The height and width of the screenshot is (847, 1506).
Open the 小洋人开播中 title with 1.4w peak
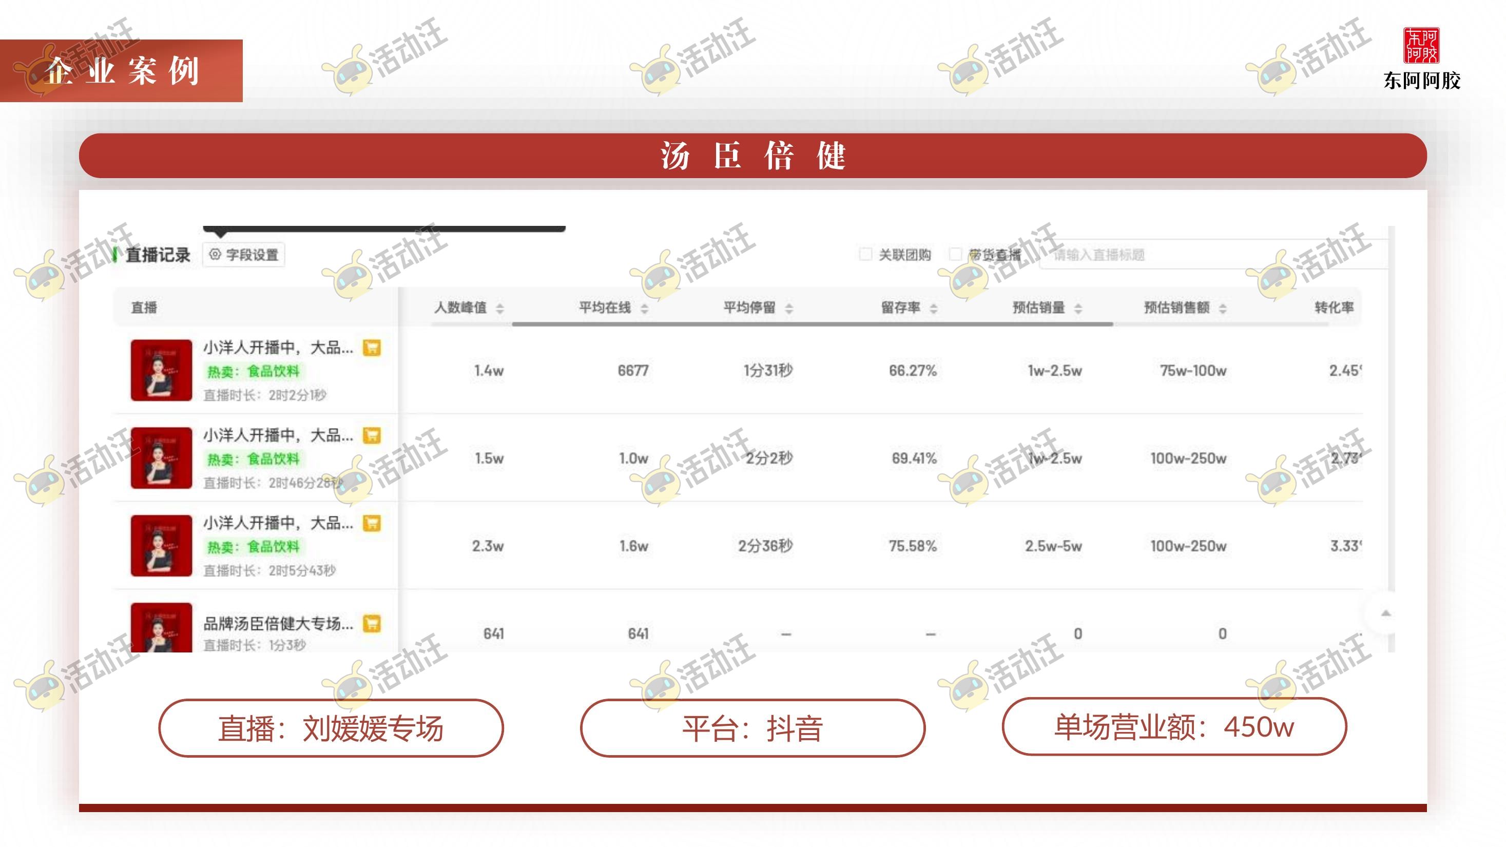[278, 348]
